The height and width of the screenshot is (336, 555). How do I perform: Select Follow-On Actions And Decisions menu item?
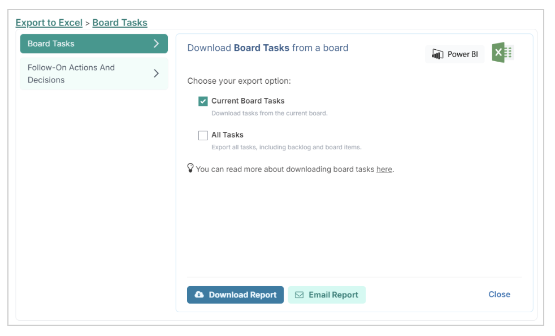94,74
